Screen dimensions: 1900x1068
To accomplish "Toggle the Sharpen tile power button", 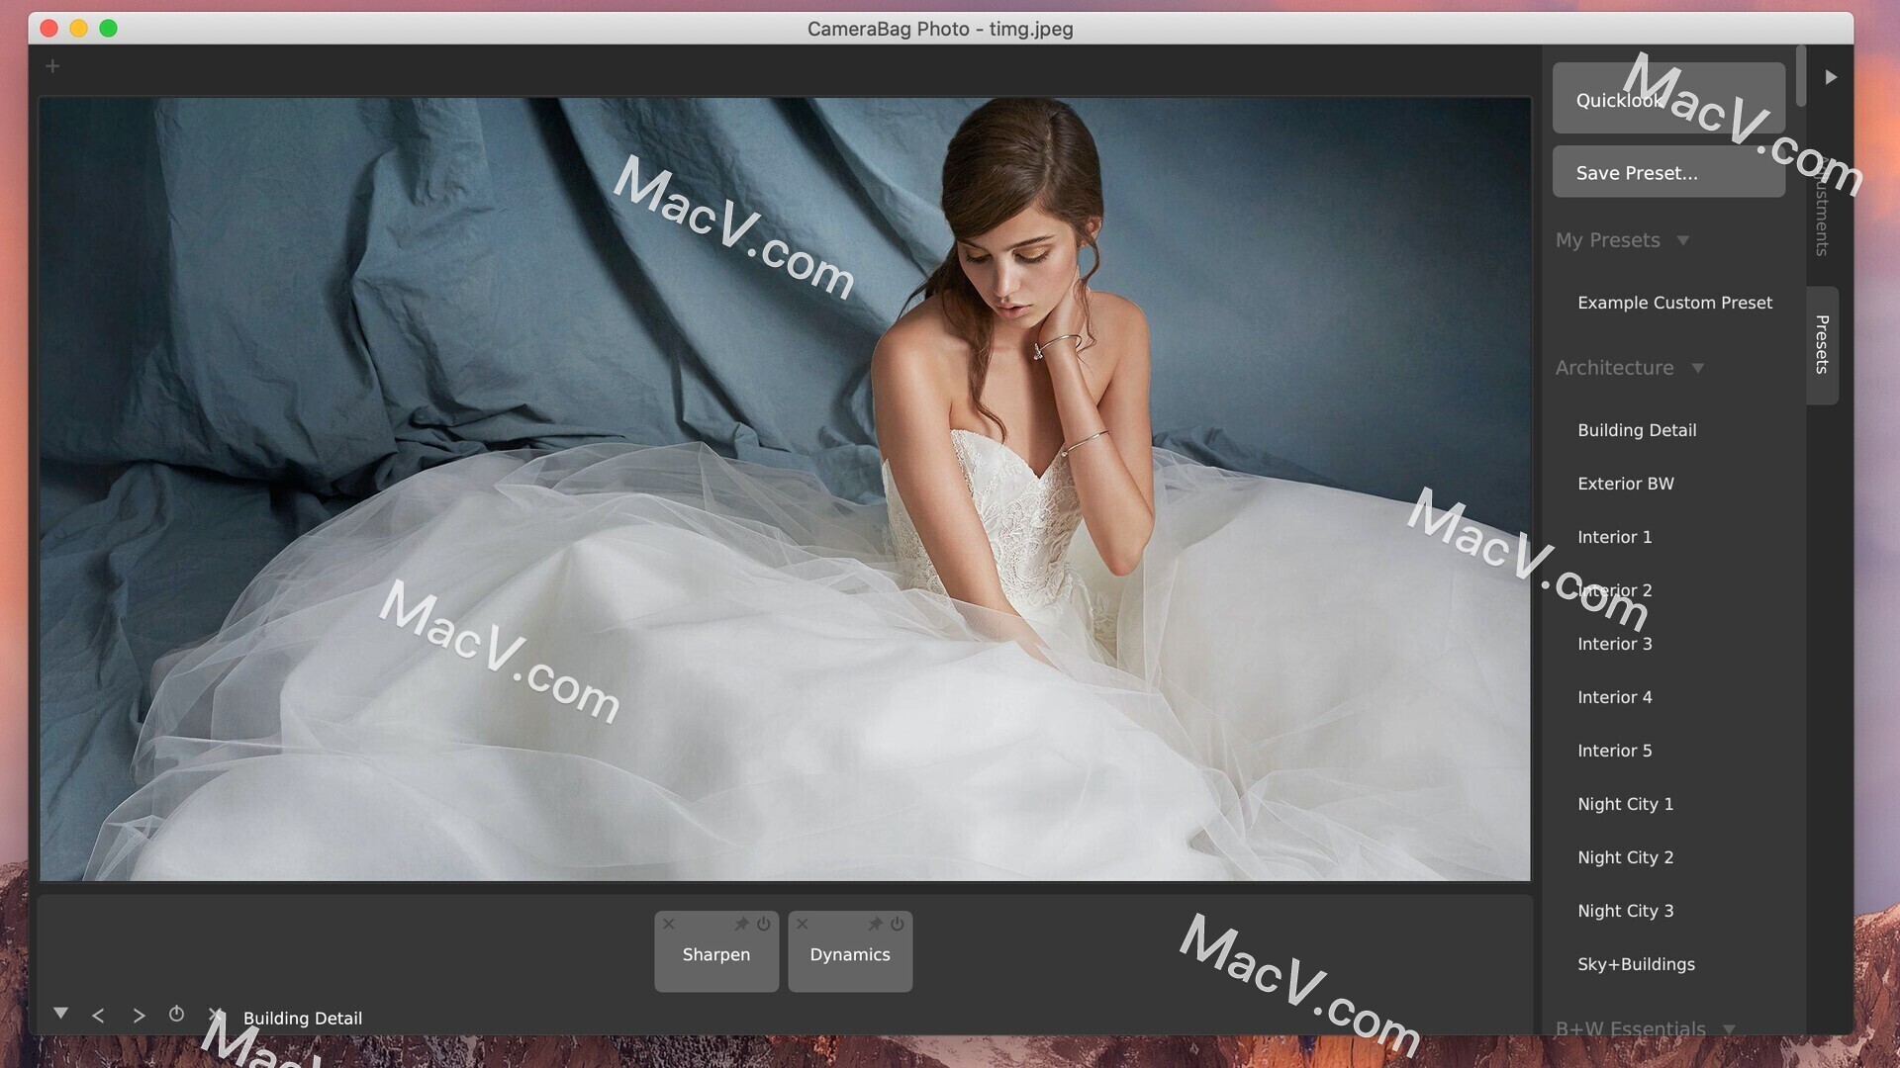I will click(x=764, y=924).
